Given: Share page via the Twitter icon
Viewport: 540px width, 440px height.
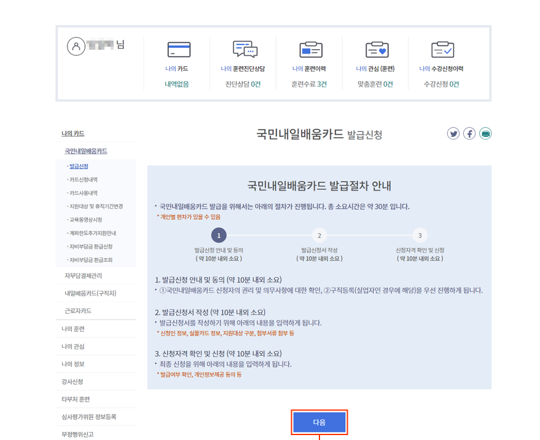Looking at the screenshot, I should [x=453, y=133].
